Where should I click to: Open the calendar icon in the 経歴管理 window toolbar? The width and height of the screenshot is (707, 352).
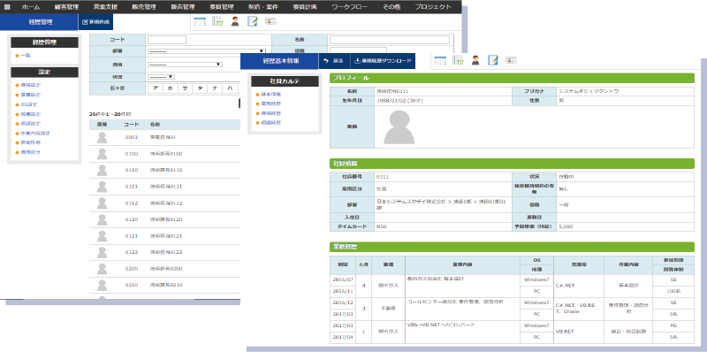(x=200, y=21)
